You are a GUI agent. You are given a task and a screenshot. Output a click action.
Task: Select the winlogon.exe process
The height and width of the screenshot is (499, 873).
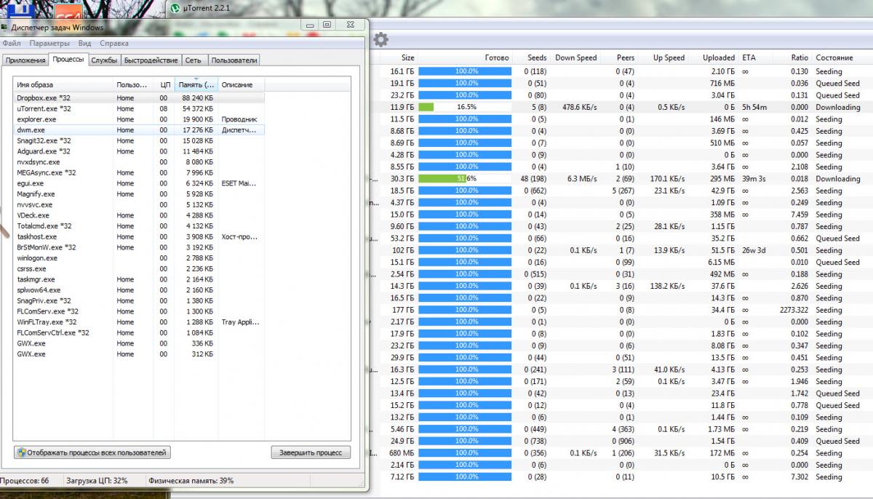click(139, 258)
